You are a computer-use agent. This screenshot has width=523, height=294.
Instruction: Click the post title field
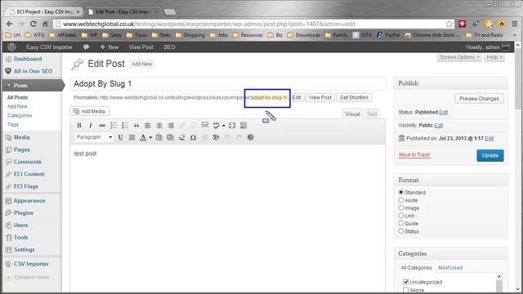click(x=228, y=83)
